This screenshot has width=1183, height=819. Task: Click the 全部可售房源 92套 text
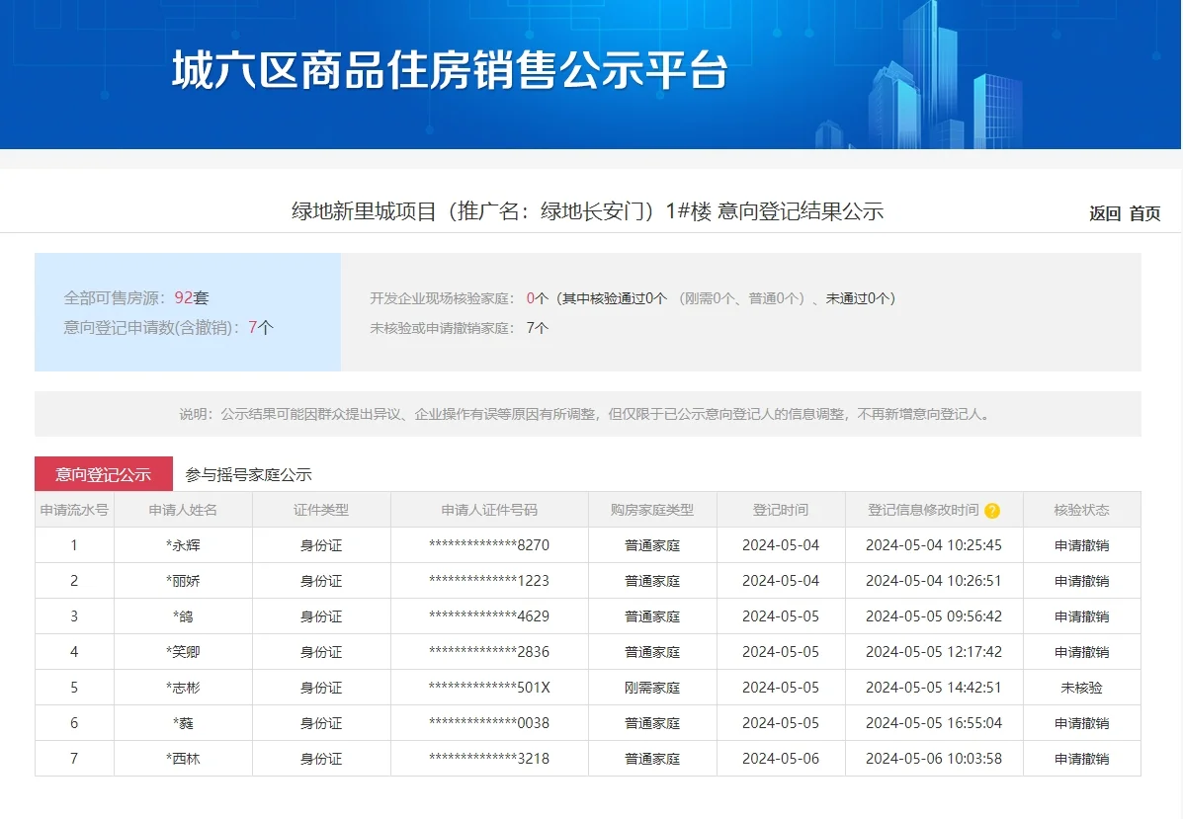[x=135, y=298]
